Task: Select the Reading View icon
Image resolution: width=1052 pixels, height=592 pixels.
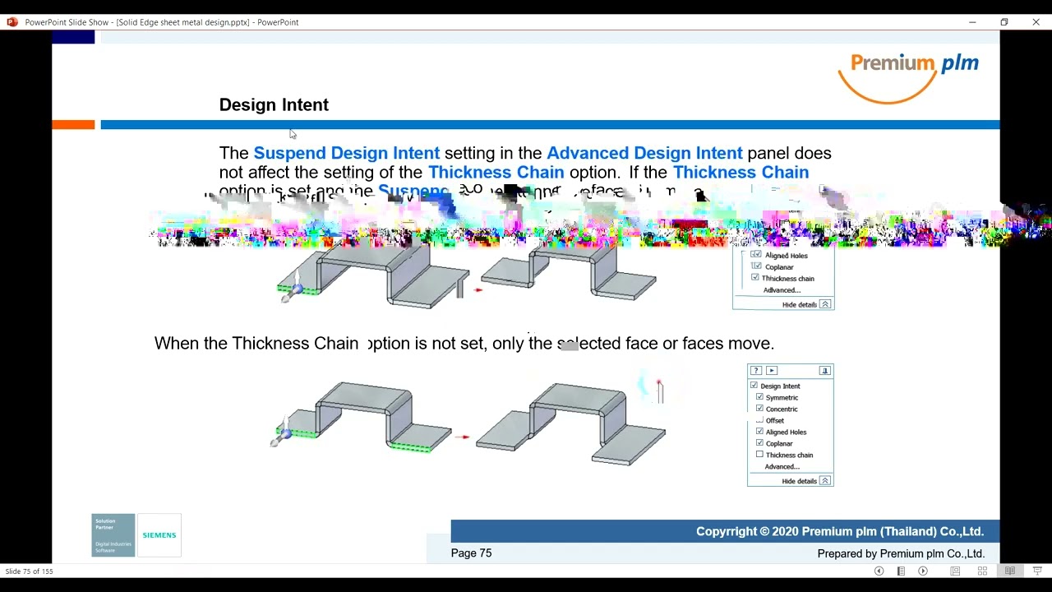Action: (1010, 571)
